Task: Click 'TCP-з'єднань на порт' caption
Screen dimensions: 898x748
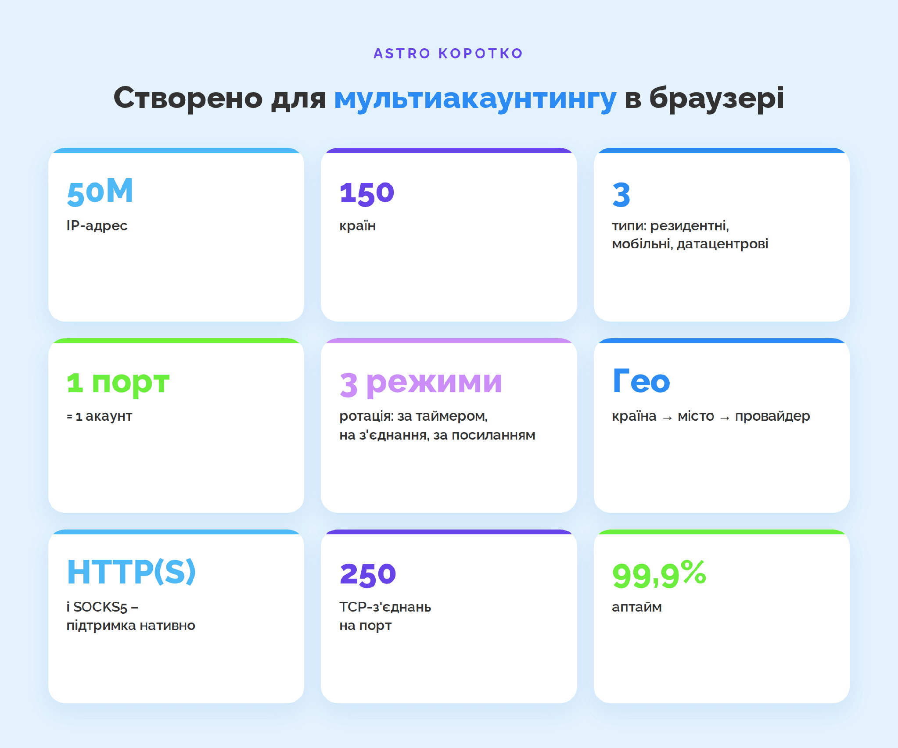Action: pyautogui.click(x=385, y=616)
